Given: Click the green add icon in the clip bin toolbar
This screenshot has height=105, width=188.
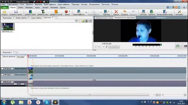Looking at the screenshot, I should 83,21.
